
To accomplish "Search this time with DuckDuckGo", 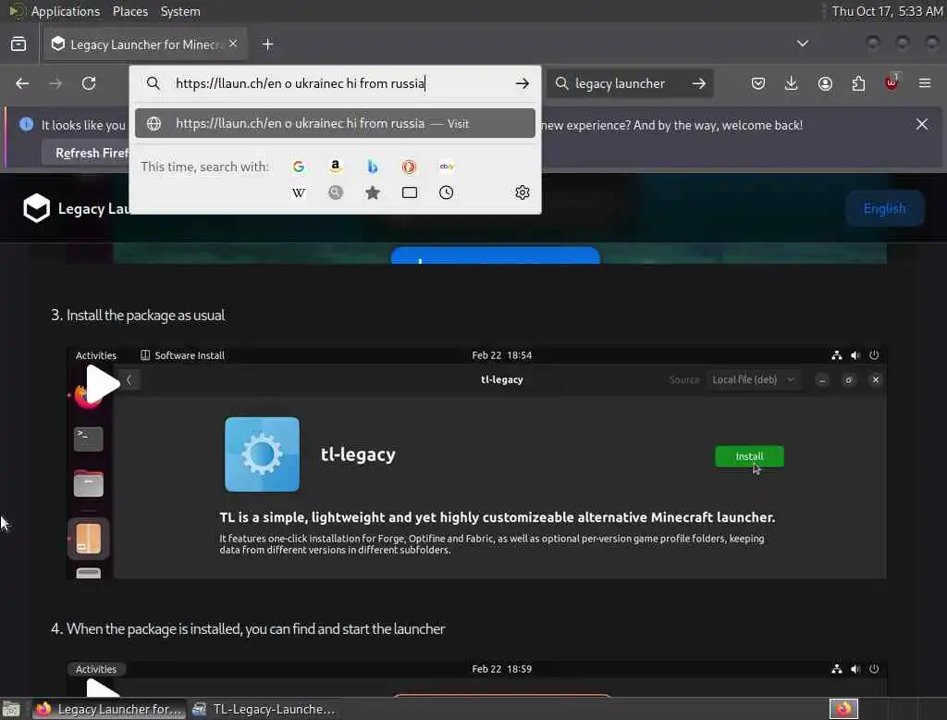I will click(x=409, y=167).
